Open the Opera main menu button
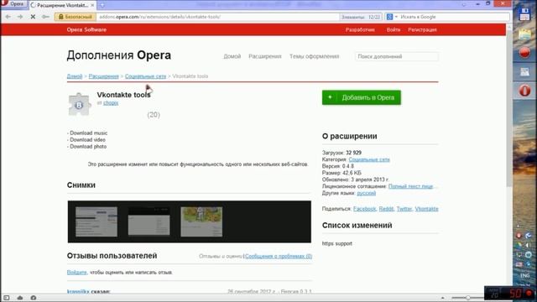 (x=13, y=4)
